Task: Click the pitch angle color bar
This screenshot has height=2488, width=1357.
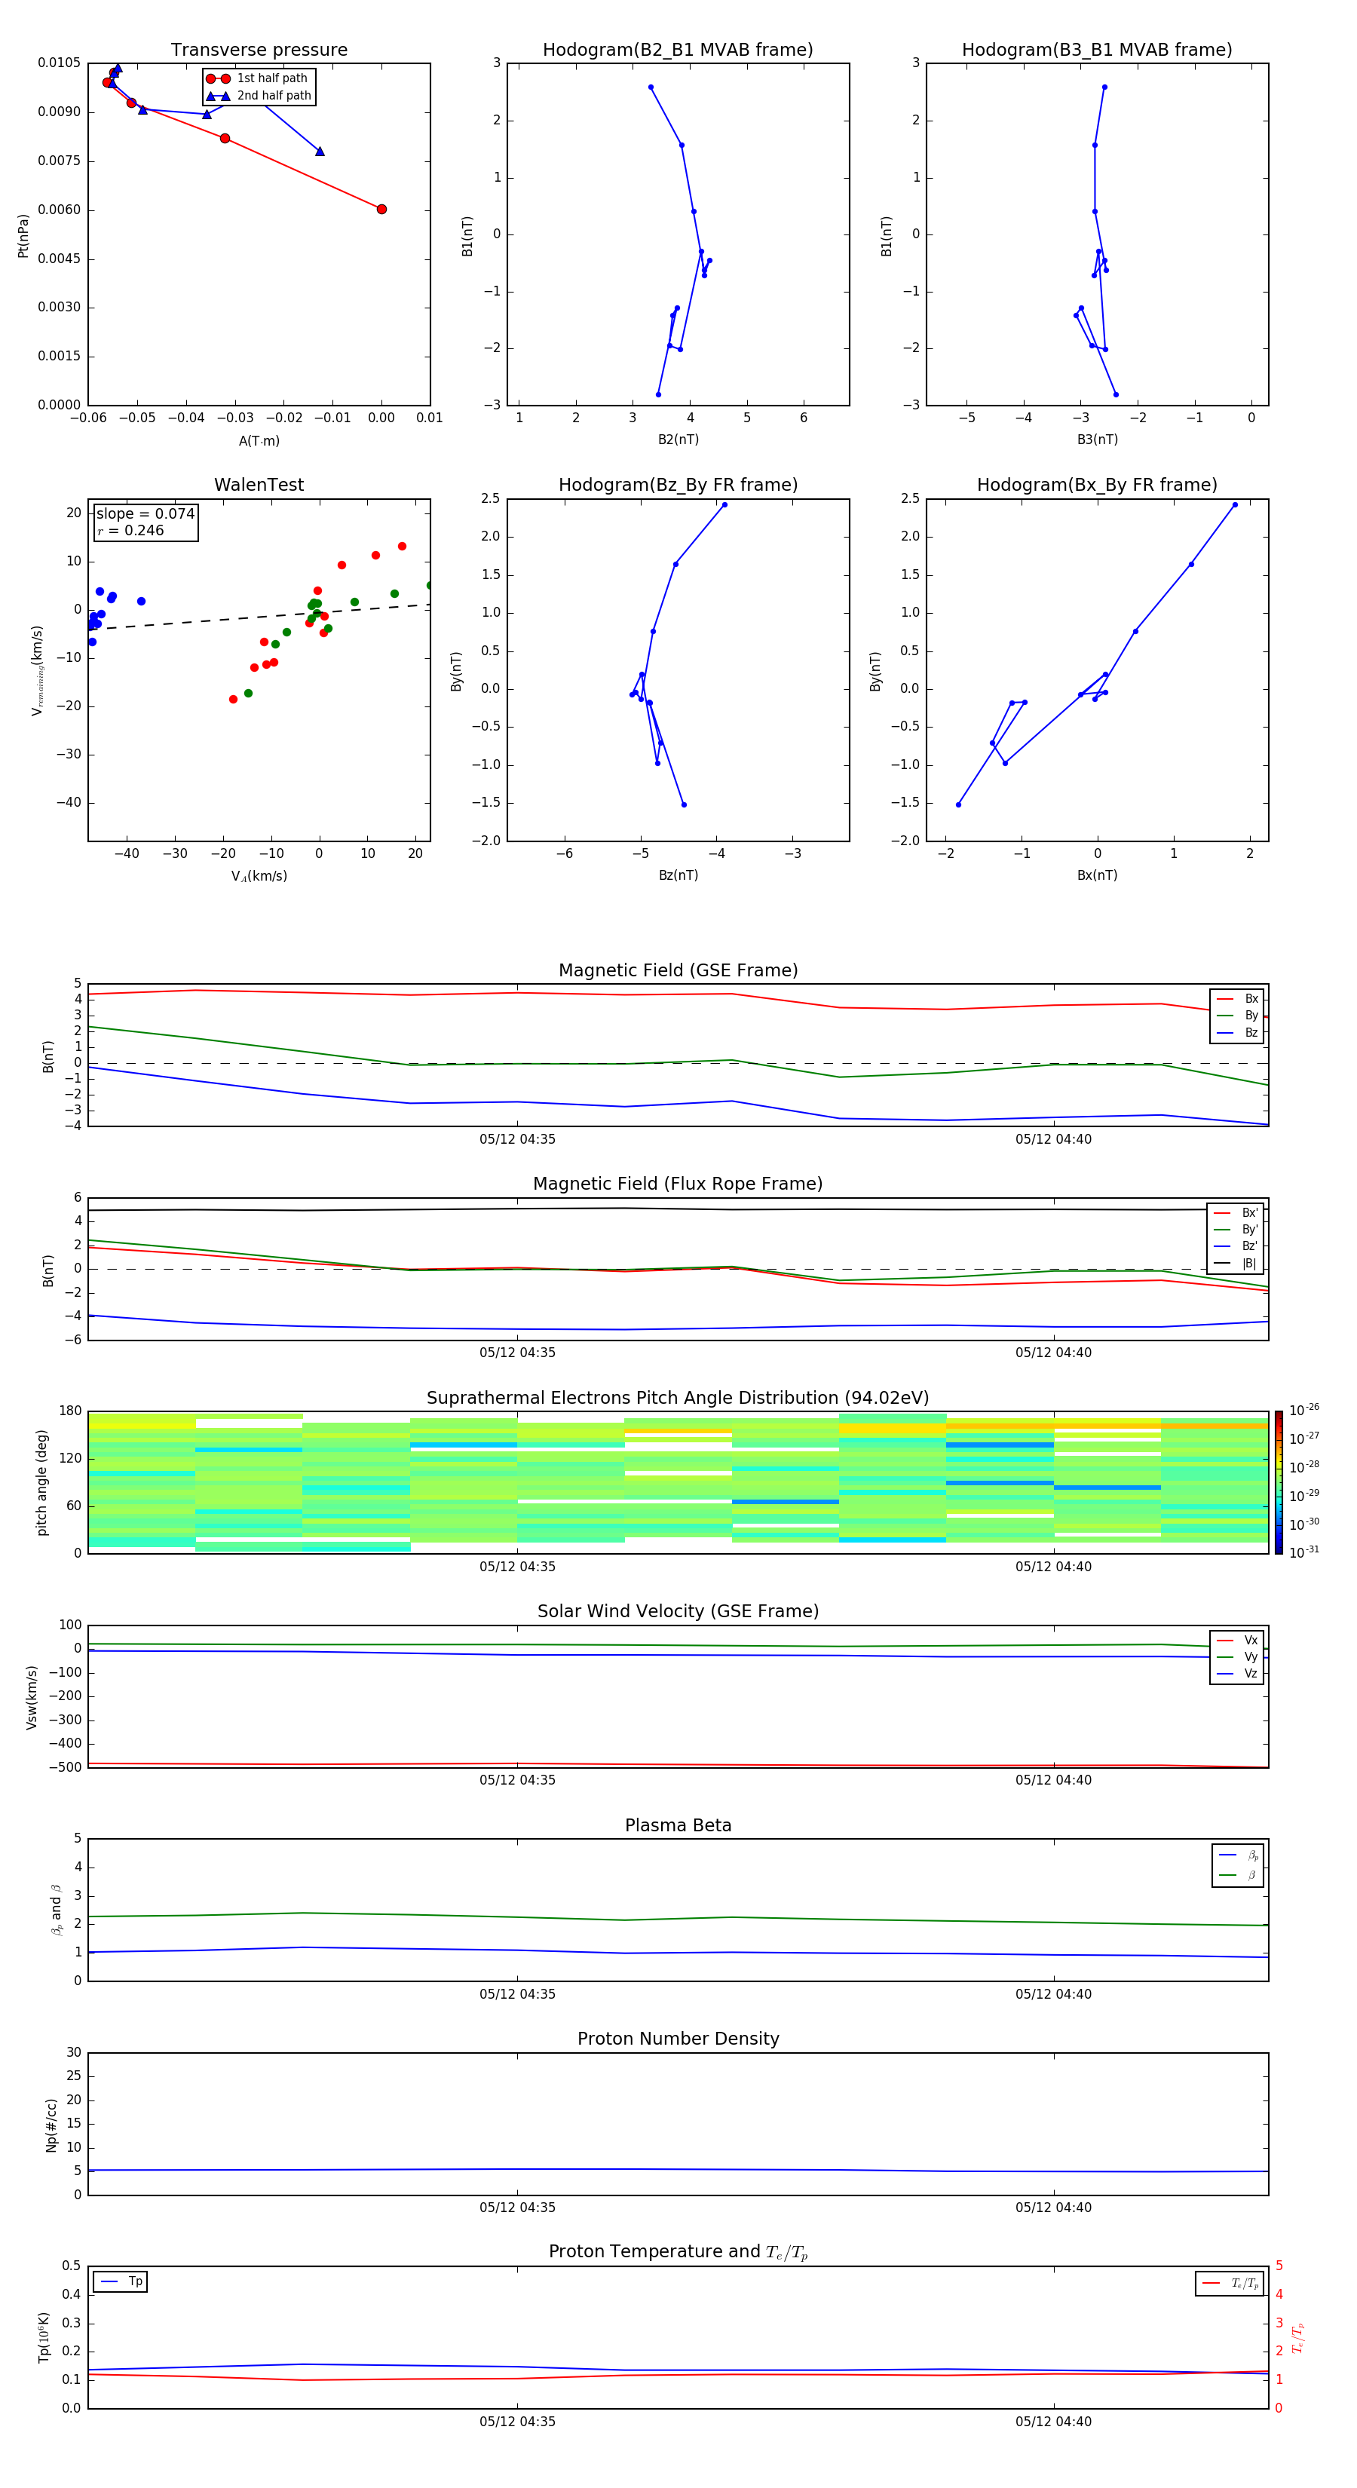Action: [x=1279, y=1482]
